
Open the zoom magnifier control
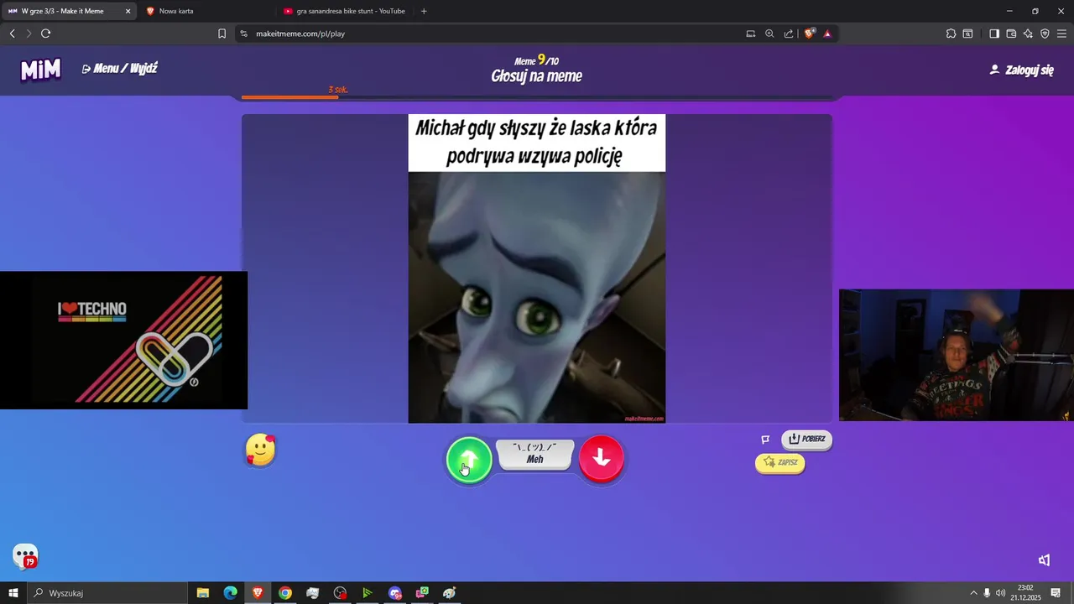tap(769, 34)
